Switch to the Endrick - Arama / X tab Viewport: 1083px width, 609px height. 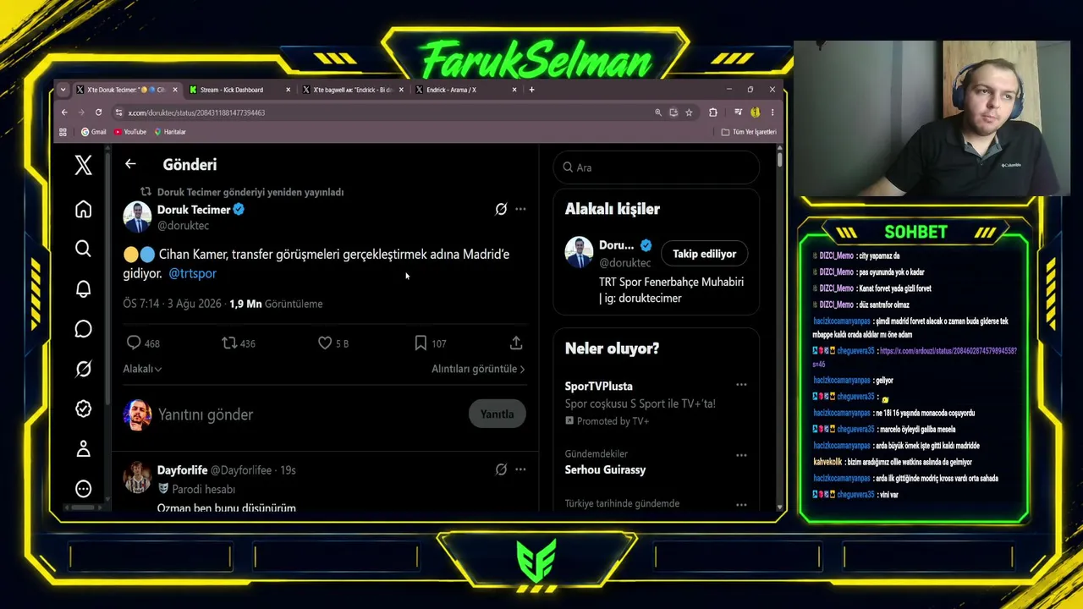(x=466, y=90)
